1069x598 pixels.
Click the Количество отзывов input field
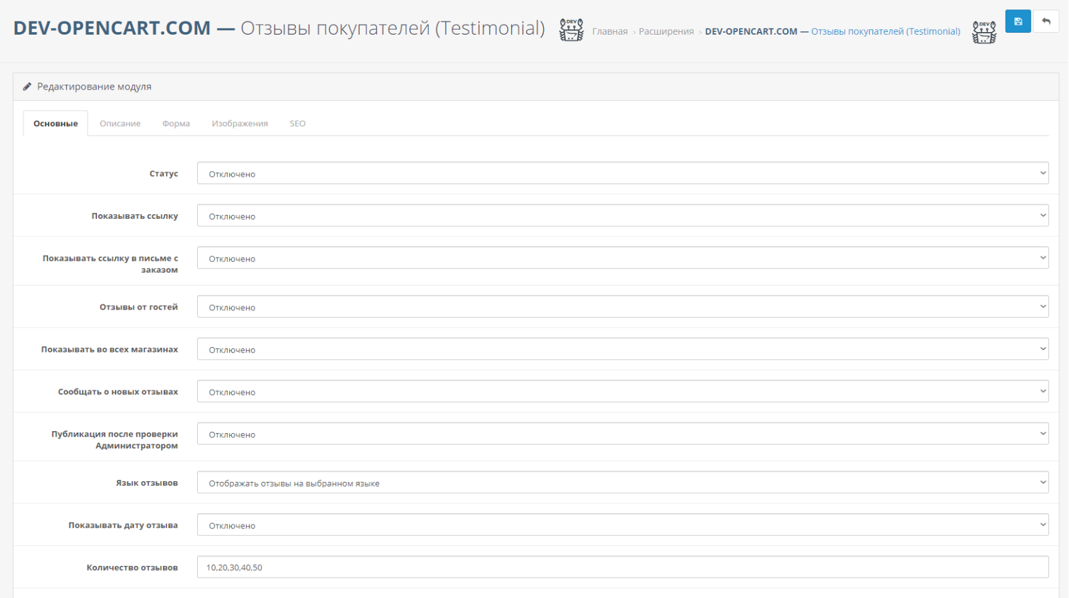[x=623, y=567]
